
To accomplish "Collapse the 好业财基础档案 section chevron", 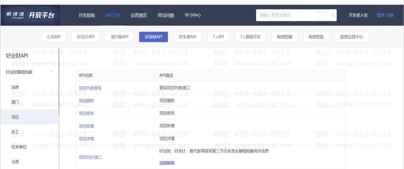I will tap(51, 71).
